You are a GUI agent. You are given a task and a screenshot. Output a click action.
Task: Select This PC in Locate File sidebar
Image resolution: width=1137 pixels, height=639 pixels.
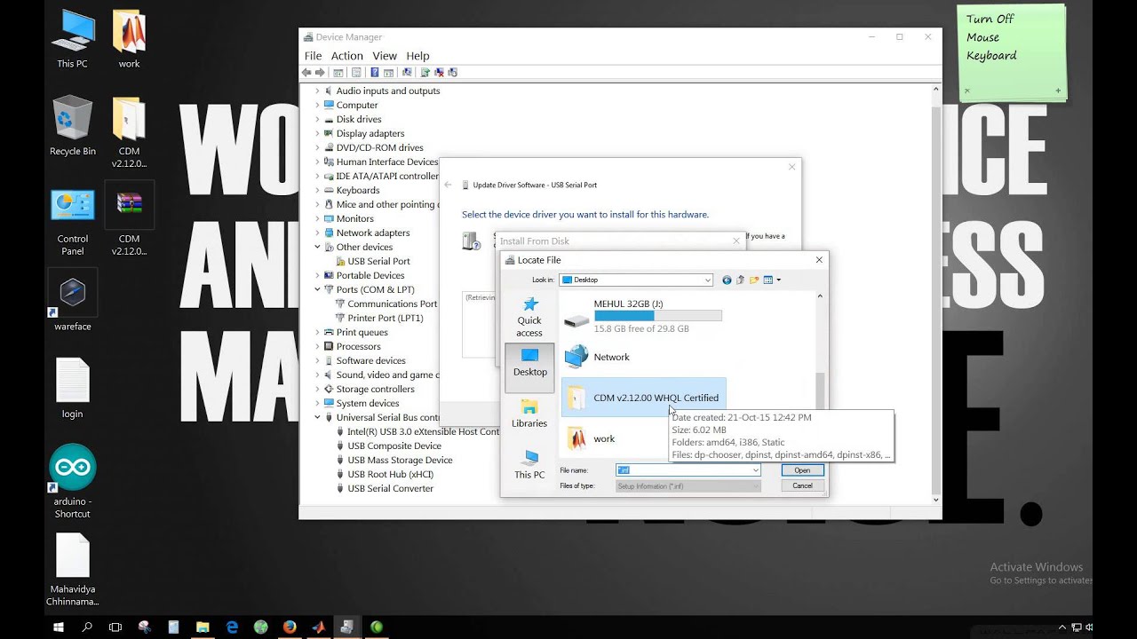coord(529,465)
